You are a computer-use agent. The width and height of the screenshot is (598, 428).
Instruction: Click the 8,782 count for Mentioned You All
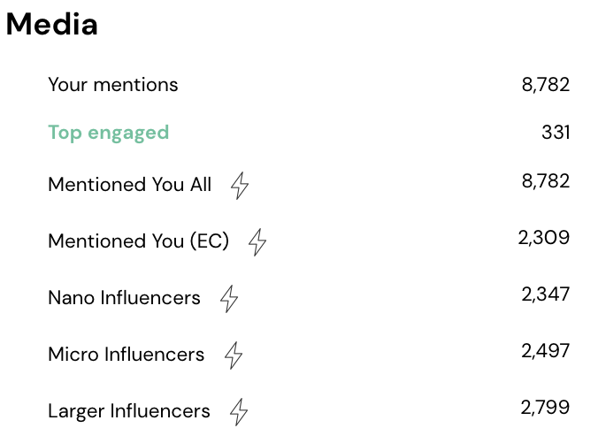(546, 181)
